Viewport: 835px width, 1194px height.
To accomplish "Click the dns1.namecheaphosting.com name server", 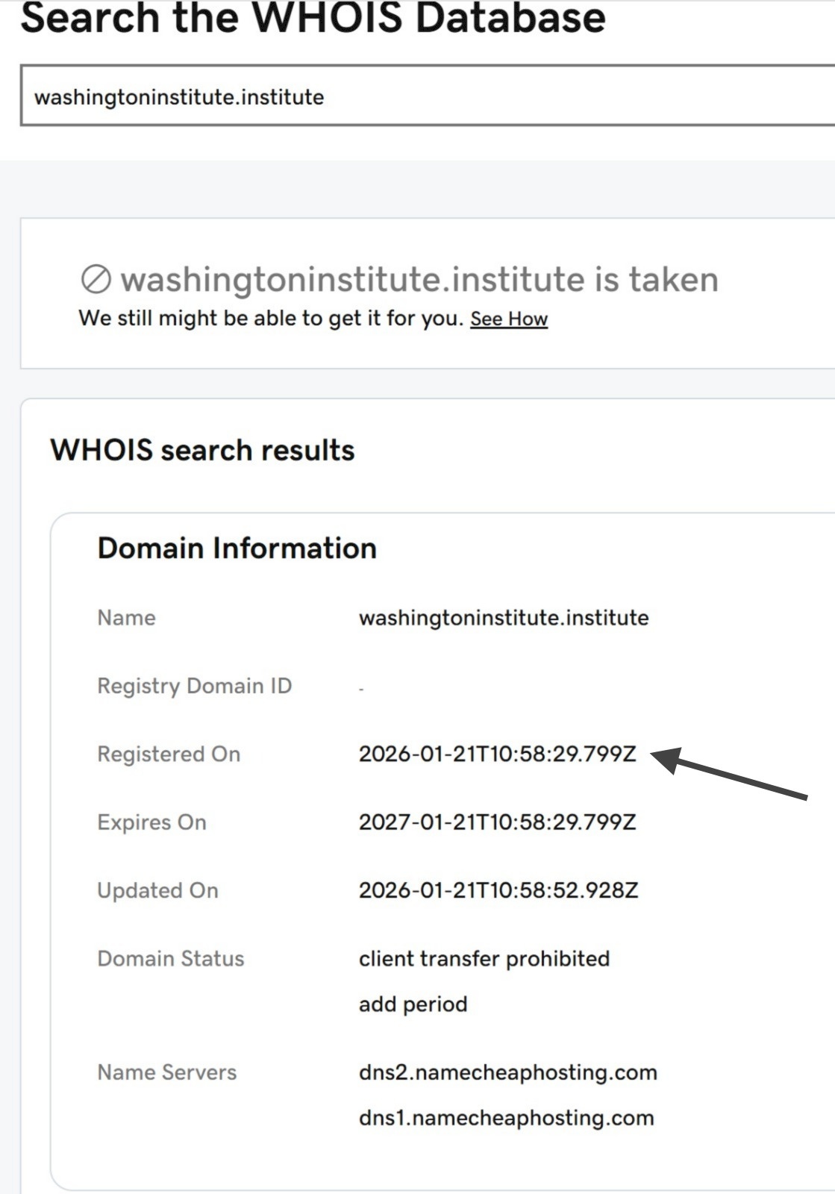I will pos(507,1118).
